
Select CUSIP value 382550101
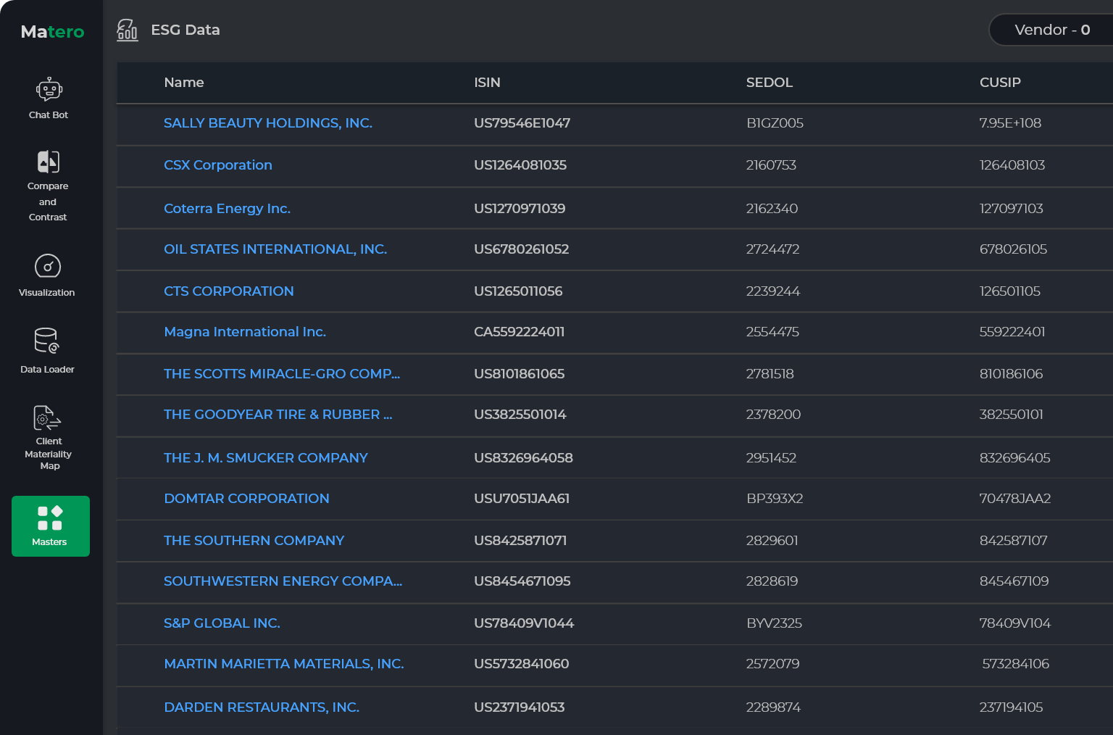pos(1012,415)
